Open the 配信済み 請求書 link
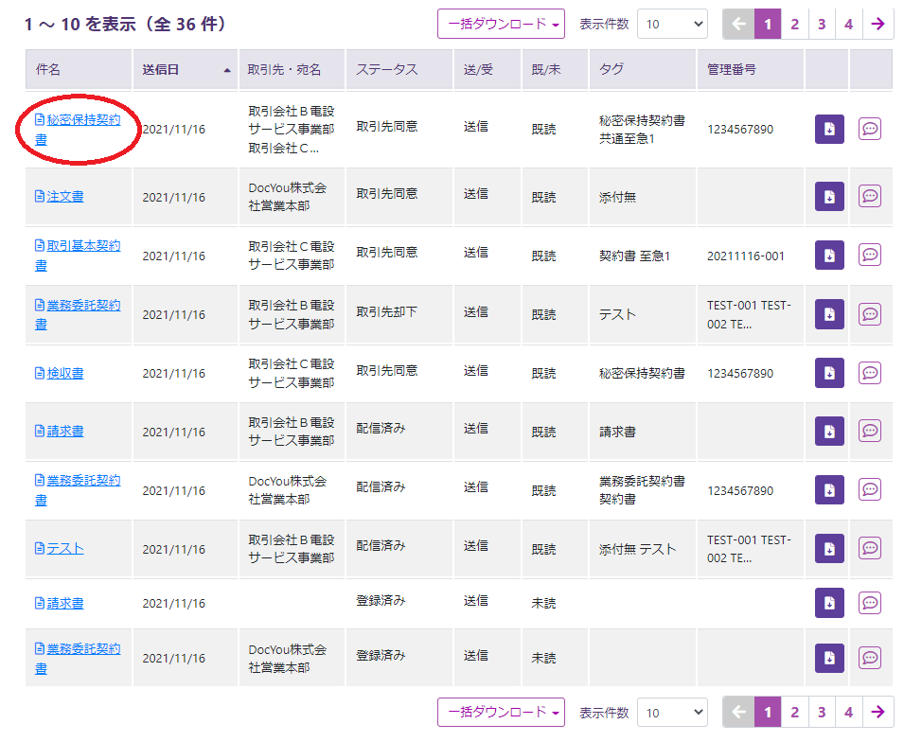 pos(60,431)
